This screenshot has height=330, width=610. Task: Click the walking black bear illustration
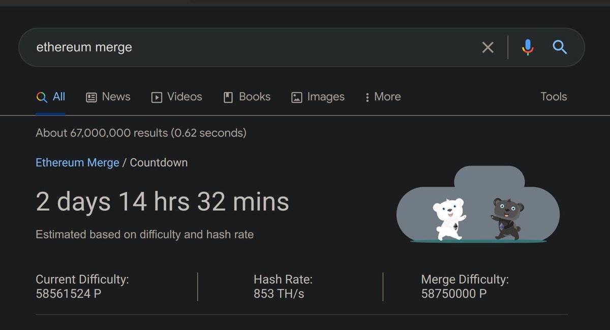click(507, 219)
